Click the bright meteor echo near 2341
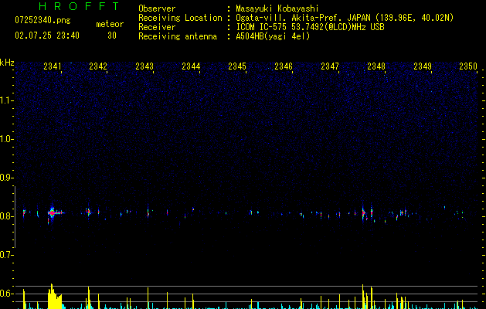 [53, 213]
